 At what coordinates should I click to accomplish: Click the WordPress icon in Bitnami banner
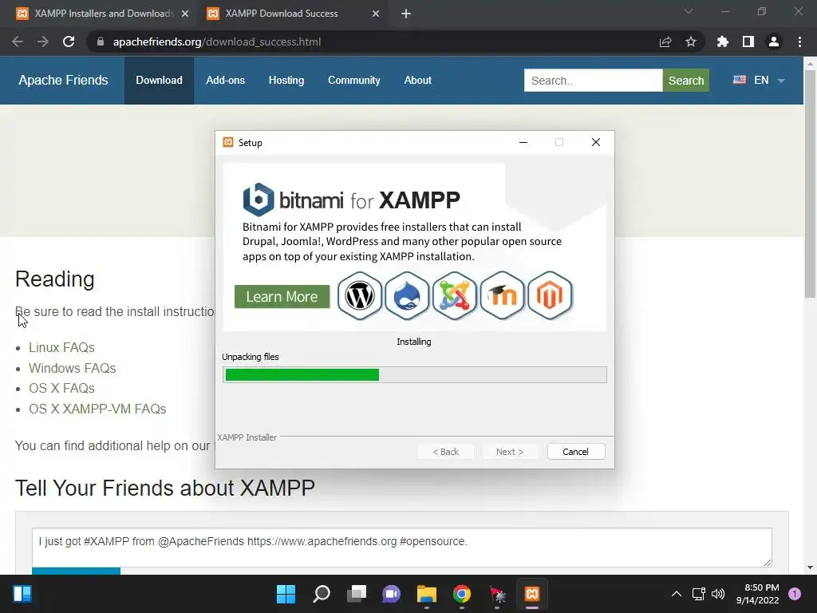coord(360,295)
